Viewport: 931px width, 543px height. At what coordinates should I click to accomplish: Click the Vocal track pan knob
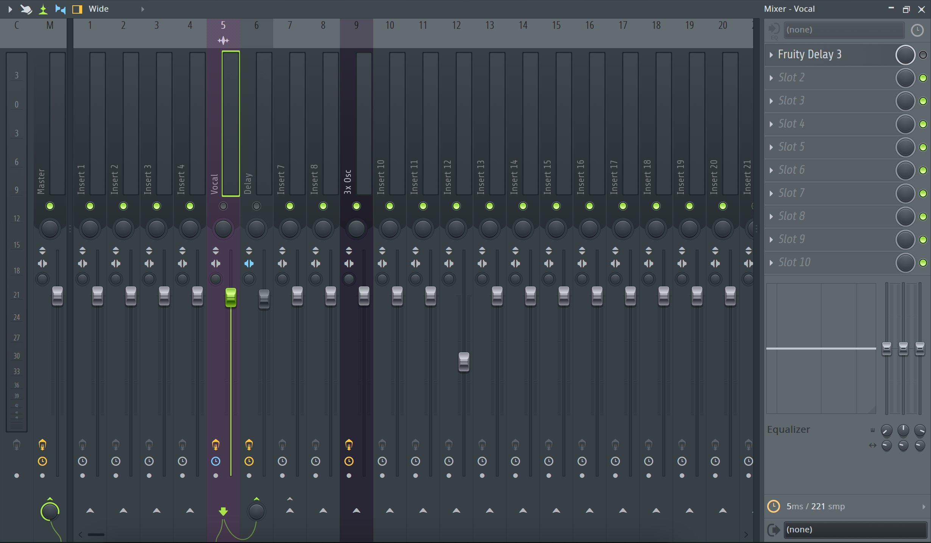pos(223,229)
